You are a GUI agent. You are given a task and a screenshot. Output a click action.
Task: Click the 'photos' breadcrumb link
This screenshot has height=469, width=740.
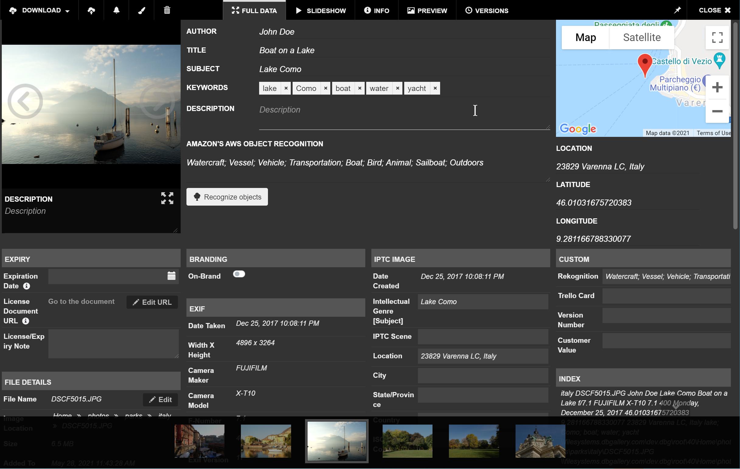98,416
